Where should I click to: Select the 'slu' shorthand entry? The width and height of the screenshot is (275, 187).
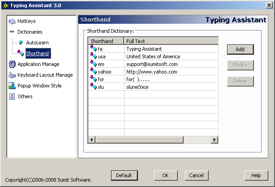(106, 87)
